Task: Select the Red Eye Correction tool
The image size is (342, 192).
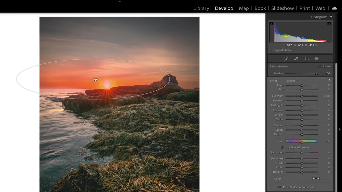Action: point(307,59)
